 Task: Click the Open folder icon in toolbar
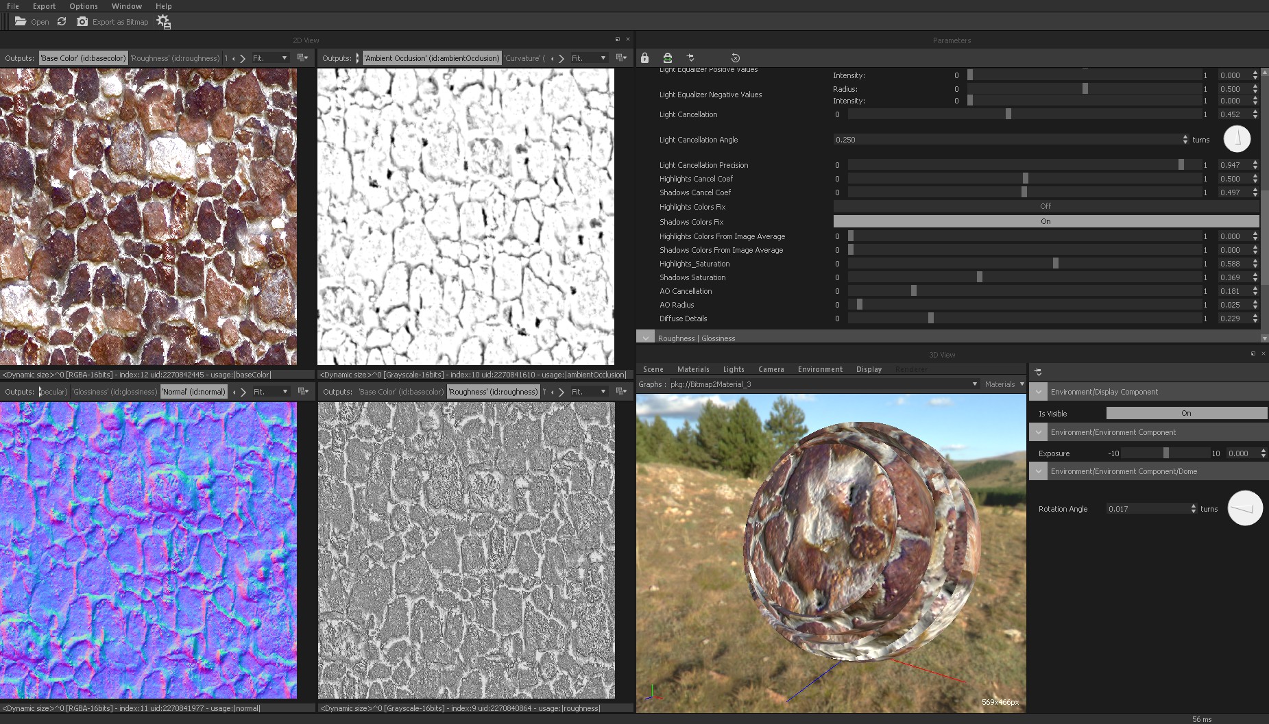tap(21, 22)
